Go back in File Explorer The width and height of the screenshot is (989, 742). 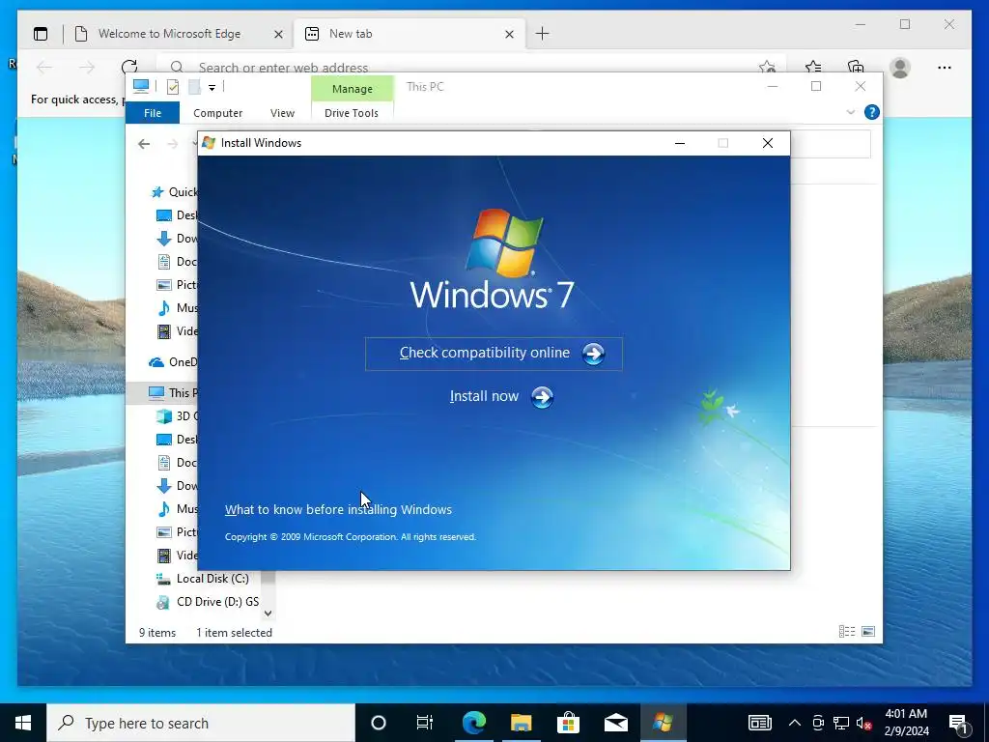[x=144, y=145]
